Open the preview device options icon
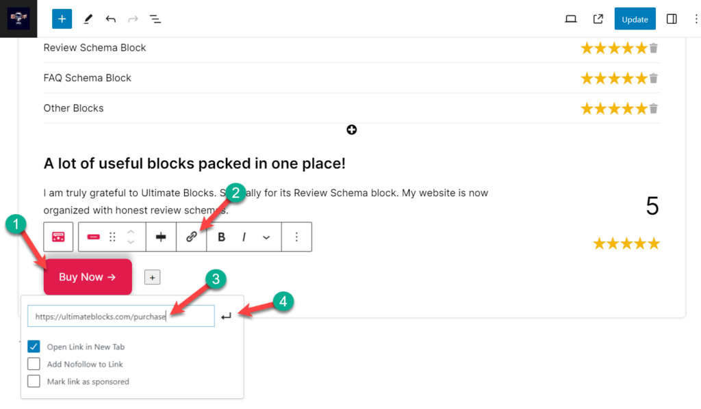701x409 pixels. (x=570, y=18)
